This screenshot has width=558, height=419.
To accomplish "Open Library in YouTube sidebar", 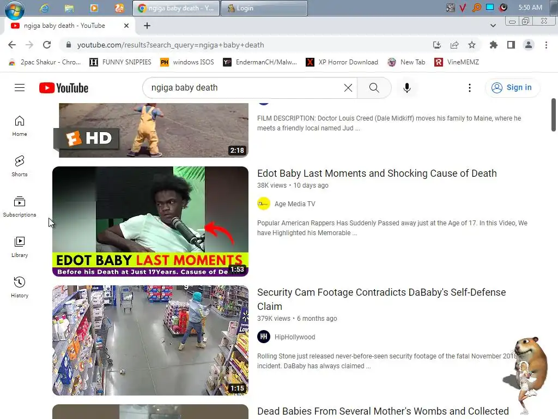I will point(20,247).
